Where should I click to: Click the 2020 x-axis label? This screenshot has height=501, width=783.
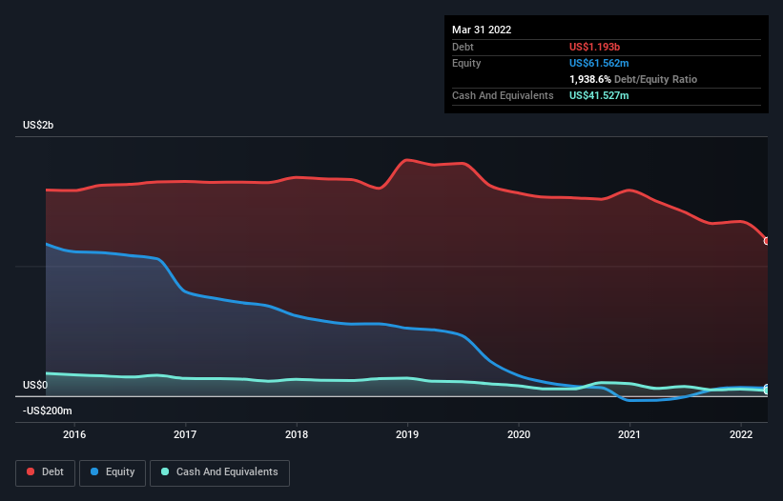point(519,434)
